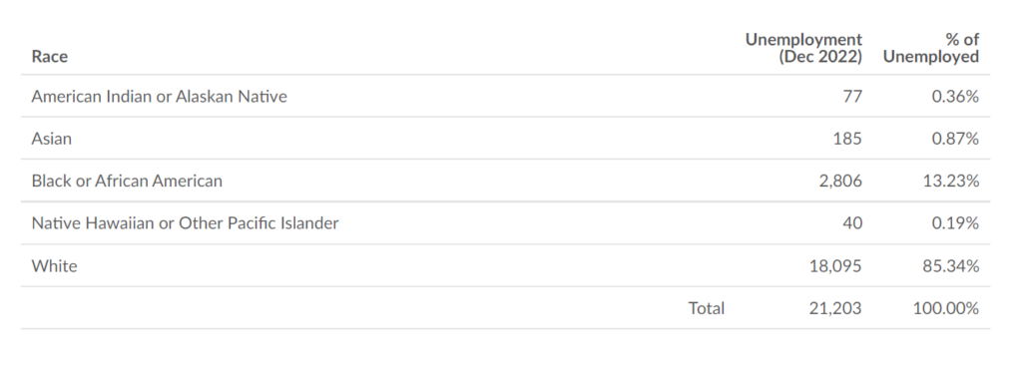This screenshot has height=384, width=1022.
Task: Click the unemployment value 2,806
Action: coord(840,181)
